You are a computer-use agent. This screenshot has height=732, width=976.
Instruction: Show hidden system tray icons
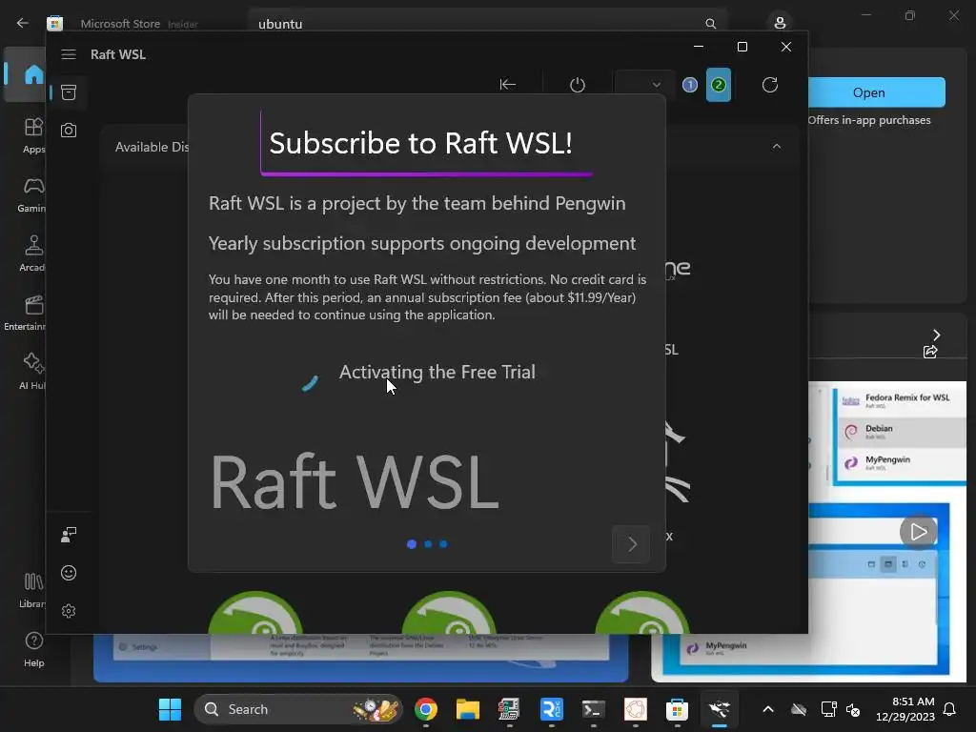(768, 709)
